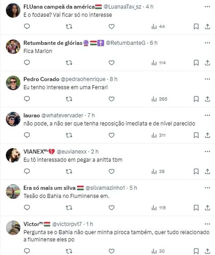
Task: View the 265 views analytics count
Action: (159, 99)
